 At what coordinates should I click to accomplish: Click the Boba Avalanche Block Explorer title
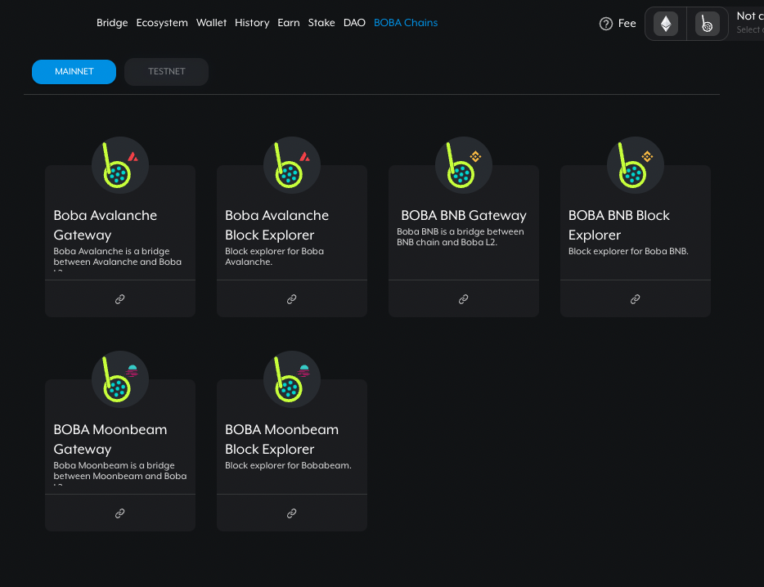(x=276, y=225)
